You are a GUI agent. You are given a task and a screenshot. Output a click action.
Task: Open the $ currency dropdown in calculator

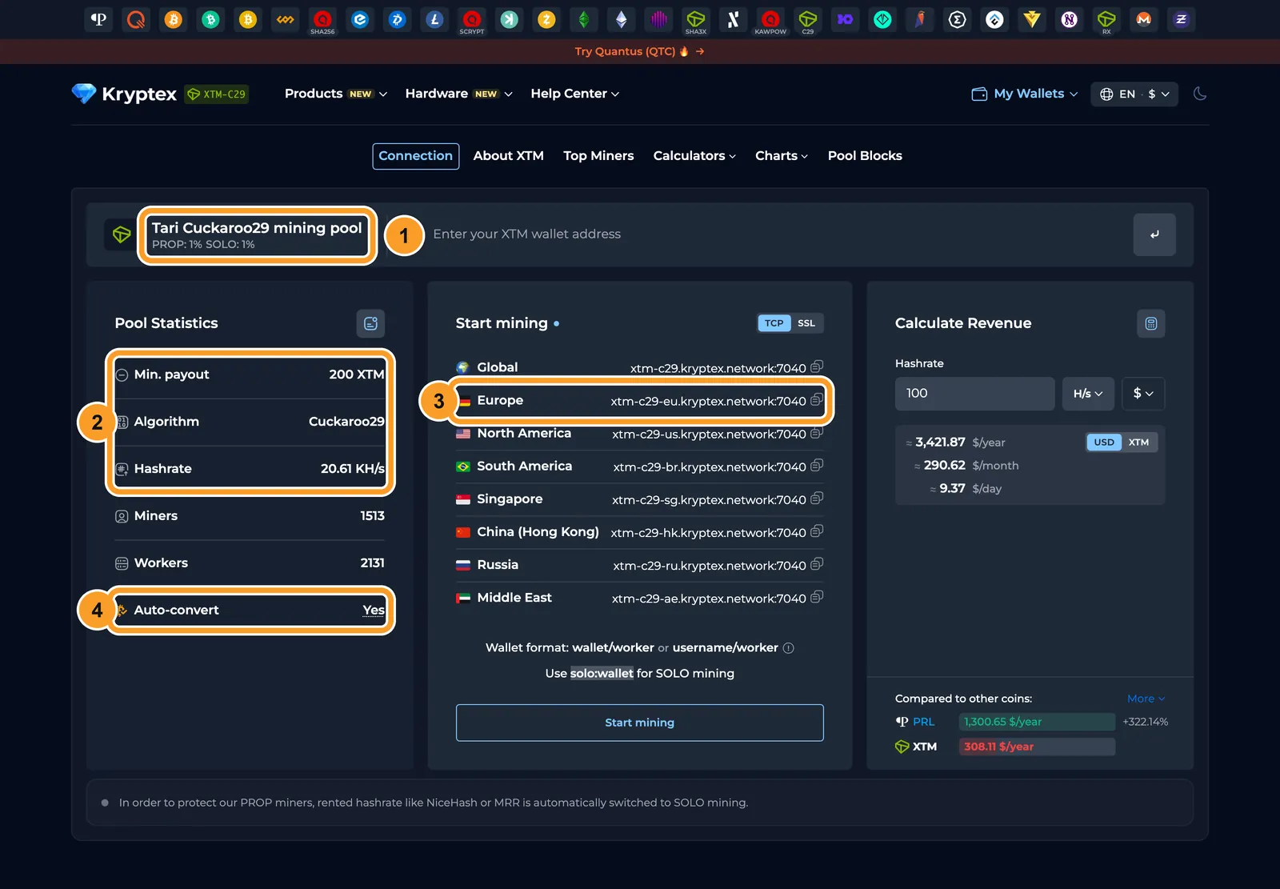1143,394
